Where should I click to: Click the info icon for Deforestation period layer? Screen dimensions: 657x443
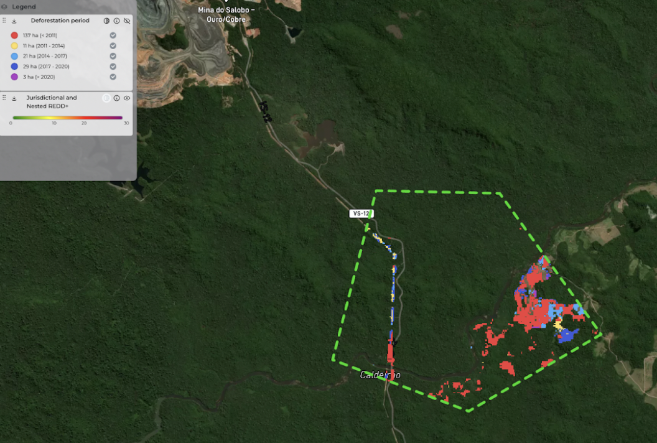point(116,21)
